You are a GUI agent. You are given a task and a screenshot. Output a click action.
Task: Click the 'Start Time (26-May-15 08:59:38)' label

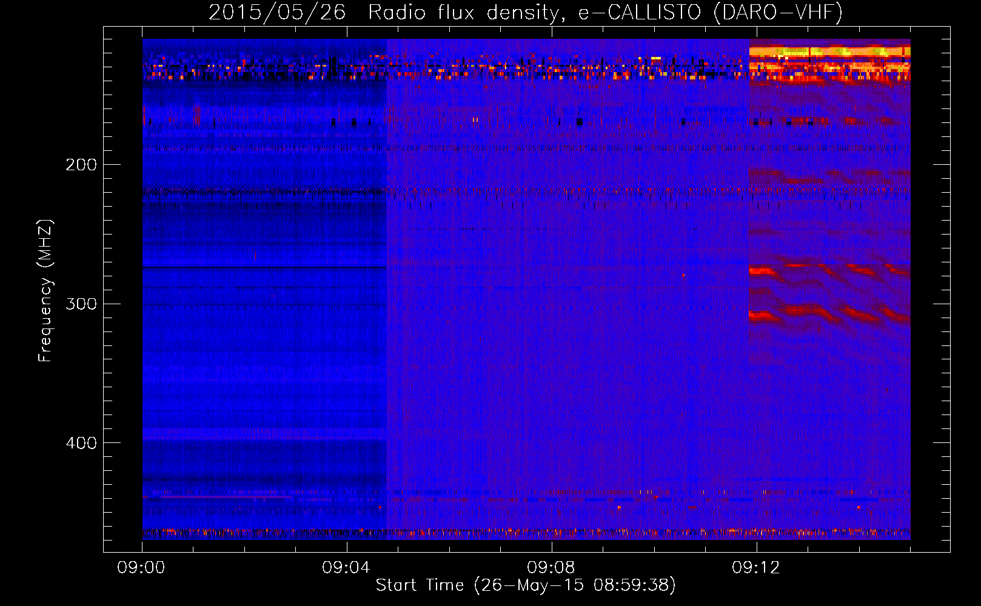[x=526, y=585]
